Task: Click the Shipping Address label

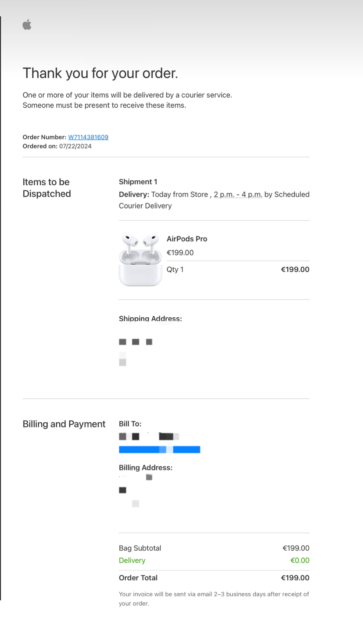Action: (x=150, y=319)
